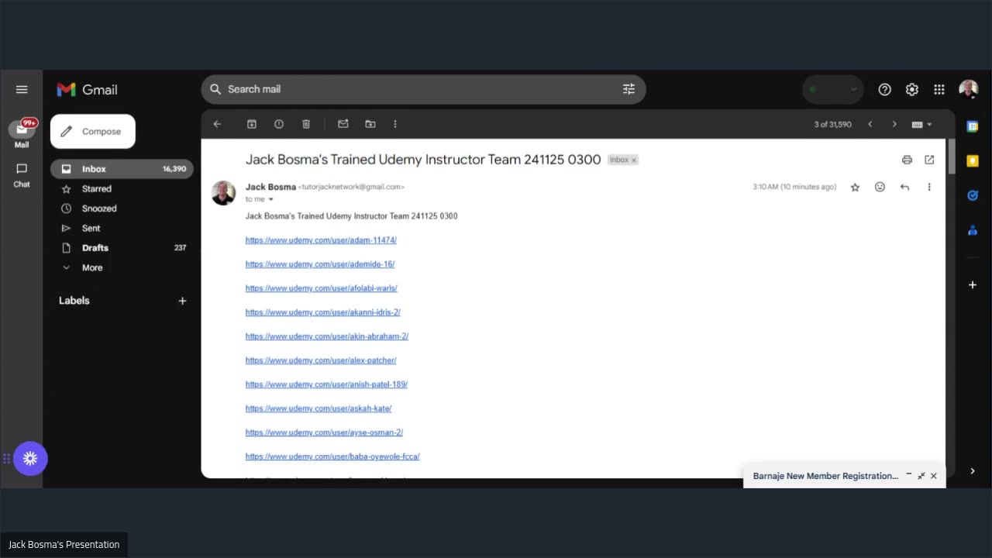Open the baba-oyewole-fcca Udemy link
Viewport: 992px width, 558px height.
point(332,456)
